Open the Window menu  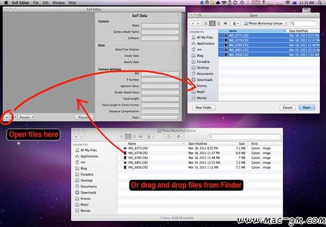point(59,3)
